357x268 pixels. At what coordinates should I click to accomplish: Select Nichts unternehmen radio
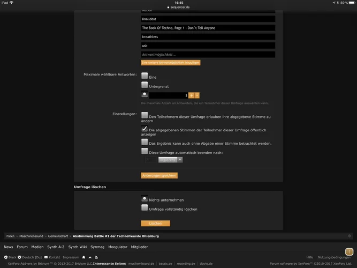145,198
